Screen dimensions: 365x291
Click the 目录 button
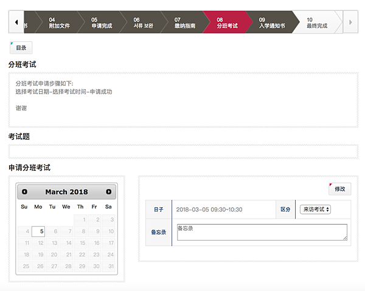(21, 47)
